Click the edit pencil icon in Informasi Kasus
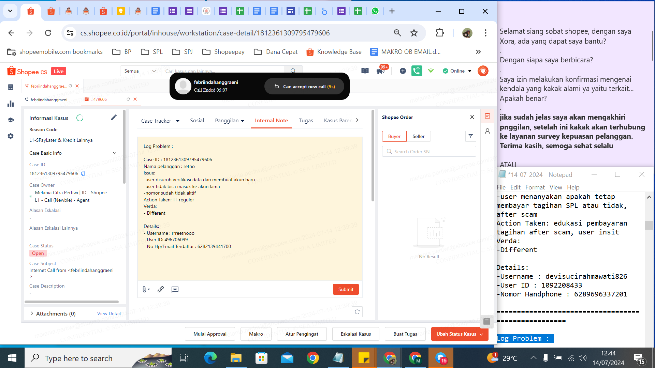Image resolution: width=655 pixels, height=368 pixels. click(x=114, y=118)
